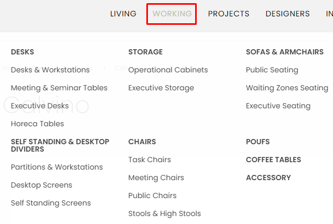Go to Desktop Screens
The width and height of the screenshot is (333, 224).
click(x=41, y=185)
